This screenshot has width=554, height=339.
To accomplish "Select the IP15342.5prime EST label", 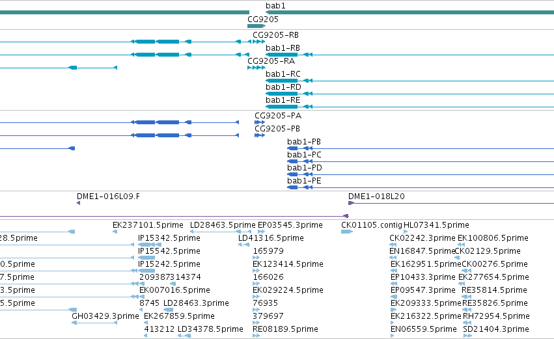I will click(x=169, y=238).
